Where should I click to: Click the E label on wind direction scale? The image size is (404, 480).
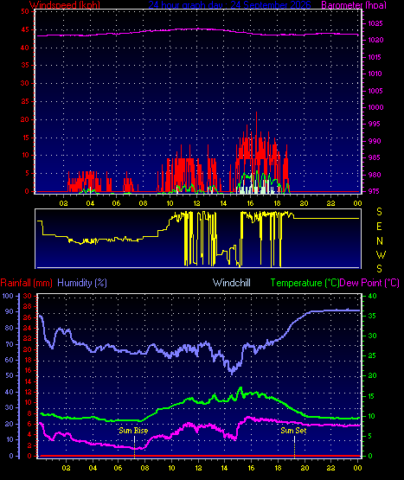tap(379, 227)
